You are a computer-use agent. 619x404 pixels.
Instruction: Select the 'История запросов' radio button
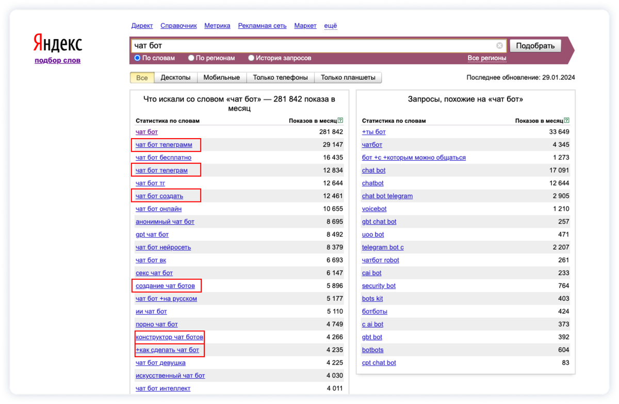tap(251, 58)
